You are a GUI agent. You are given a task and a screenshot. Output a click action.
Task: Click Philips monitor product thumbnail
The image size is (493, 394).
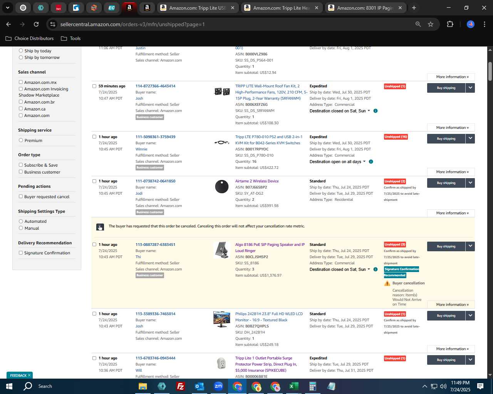coord(221,319)
